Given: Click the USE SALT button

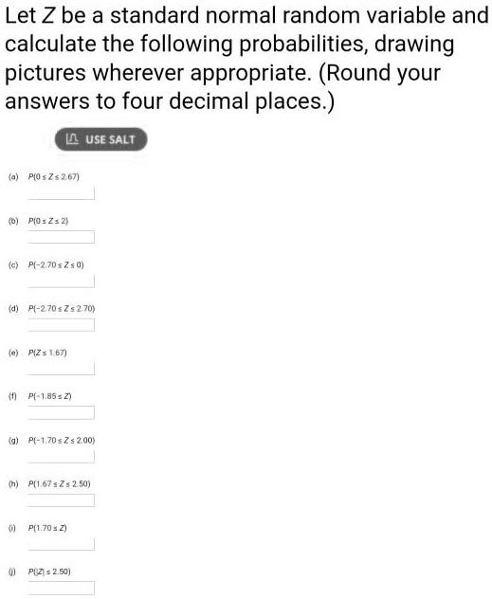Looking at the screenshot, I should click(100, 139).
